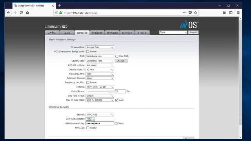Open the SERVICES tab

pos(127,33)
